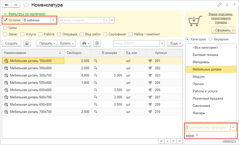This screenshot has width=239, height=145.
Task: Click the Создать button
Action: tap(11, 43)
